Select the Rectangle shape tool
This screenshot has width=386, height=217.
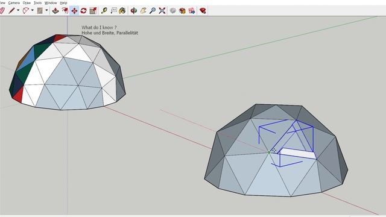40,11
